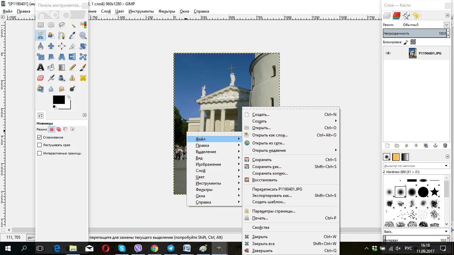Viewport: 454px width, 255px height.
Task: Open the Basic brush tags dropdown
Action: click(x=416, y=231)
